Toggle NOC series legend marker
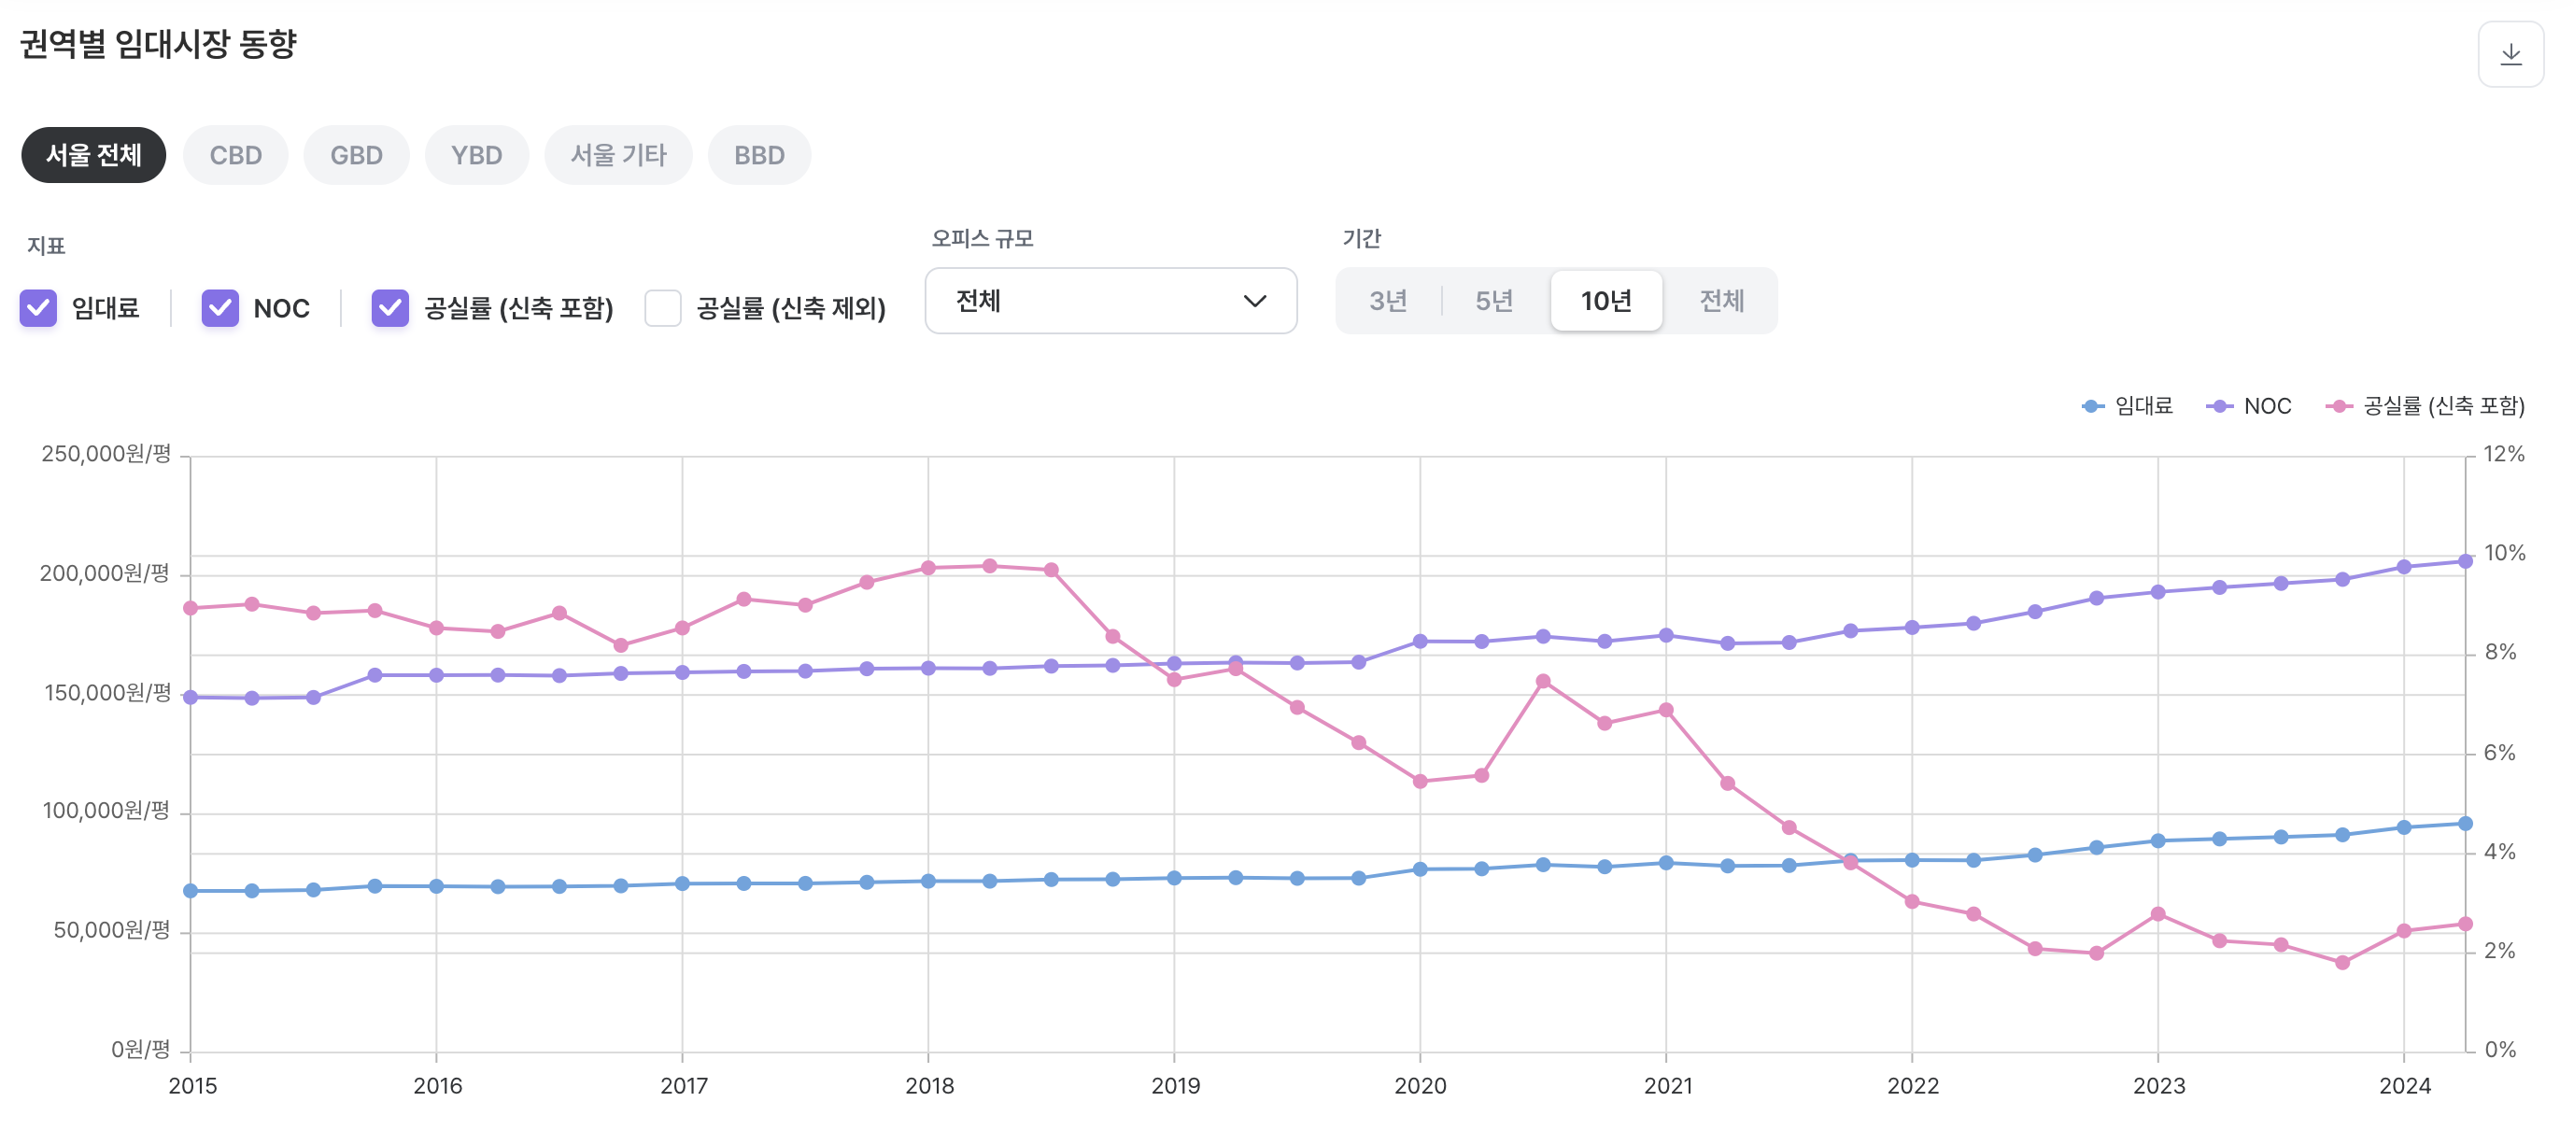This screenshot has height=1130, width=2574. coord(2218,405)
